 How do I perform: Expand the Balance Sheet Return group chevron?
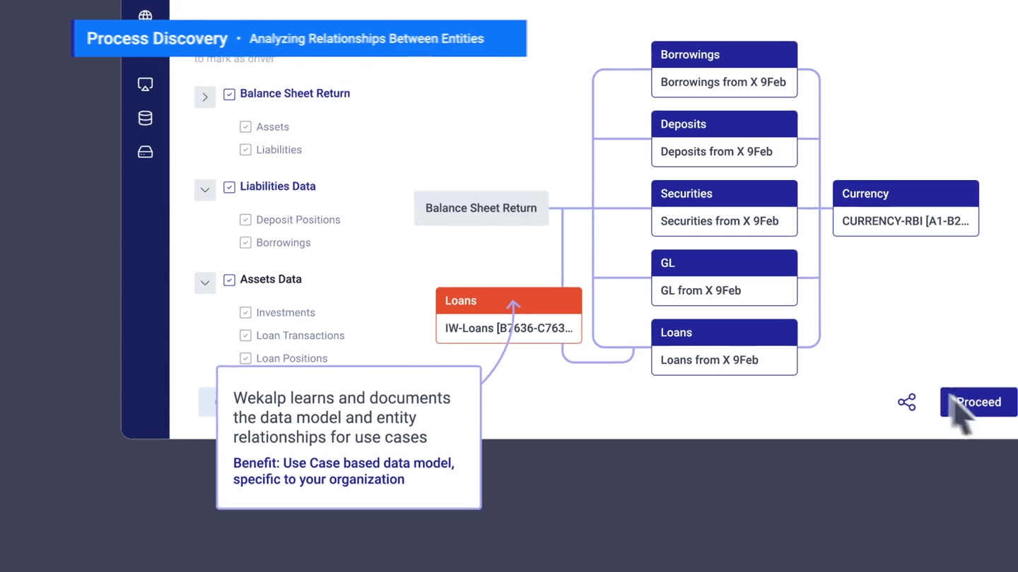click(205, 97)
